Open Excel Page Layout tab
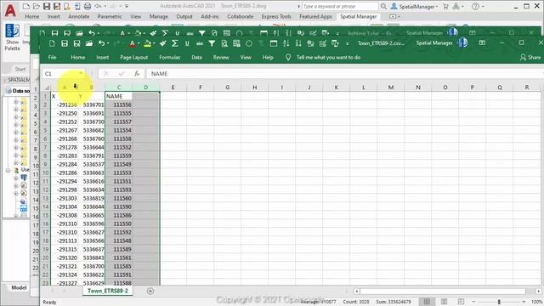 134,57
